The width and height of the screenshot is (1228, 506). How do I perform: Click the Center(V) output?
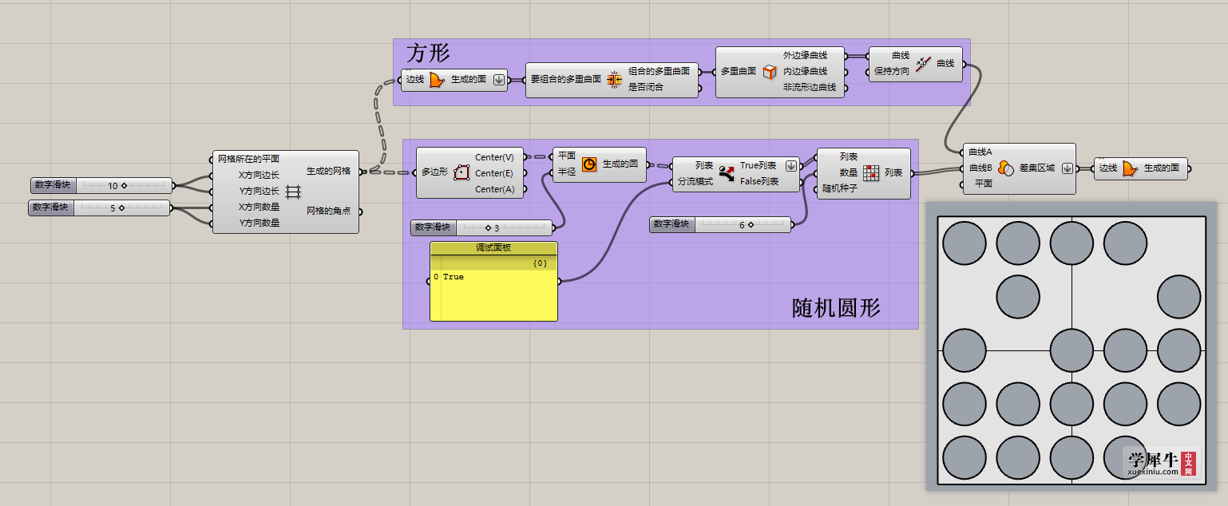(x=494, y=157)
